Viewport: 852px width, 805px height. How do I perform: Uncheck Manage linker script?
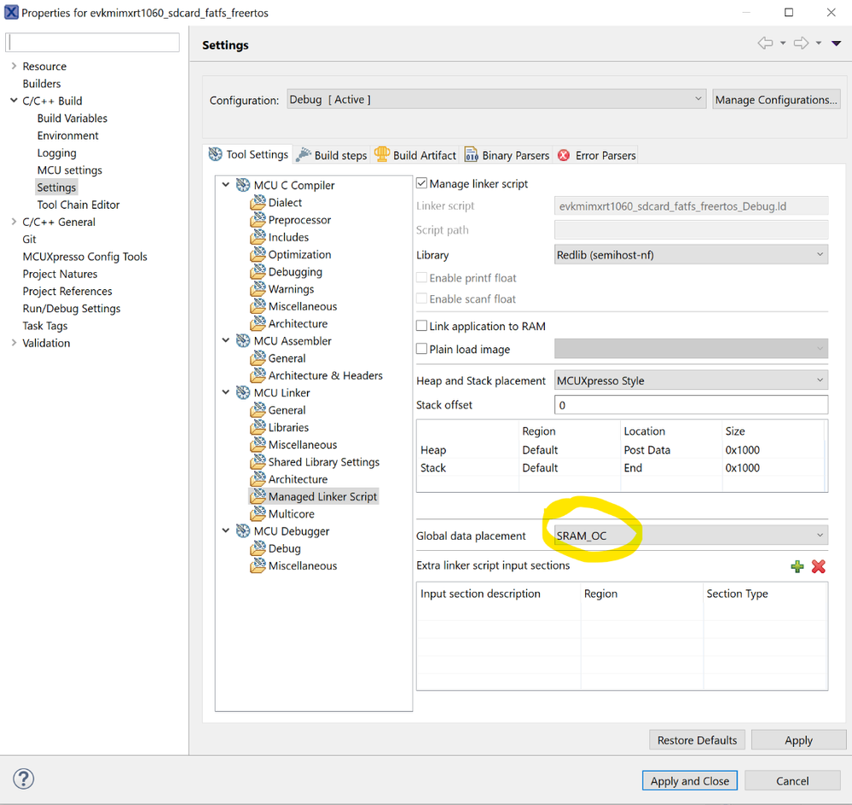[421, 183]
